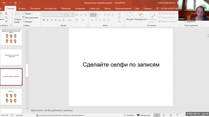Toggle underline Ч formatting

pos(52,20)
